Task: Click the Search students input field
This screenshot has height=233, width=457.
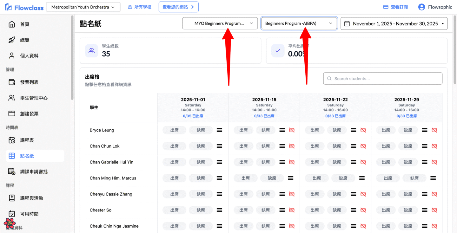Action: tap(382, 79)
